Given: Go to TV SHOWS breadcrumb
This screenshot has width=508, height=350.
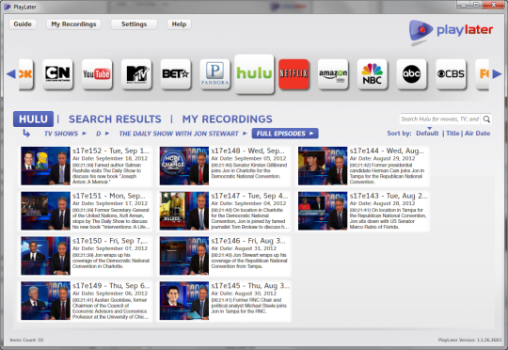Looking at the screenshot, I should [61, 134].
